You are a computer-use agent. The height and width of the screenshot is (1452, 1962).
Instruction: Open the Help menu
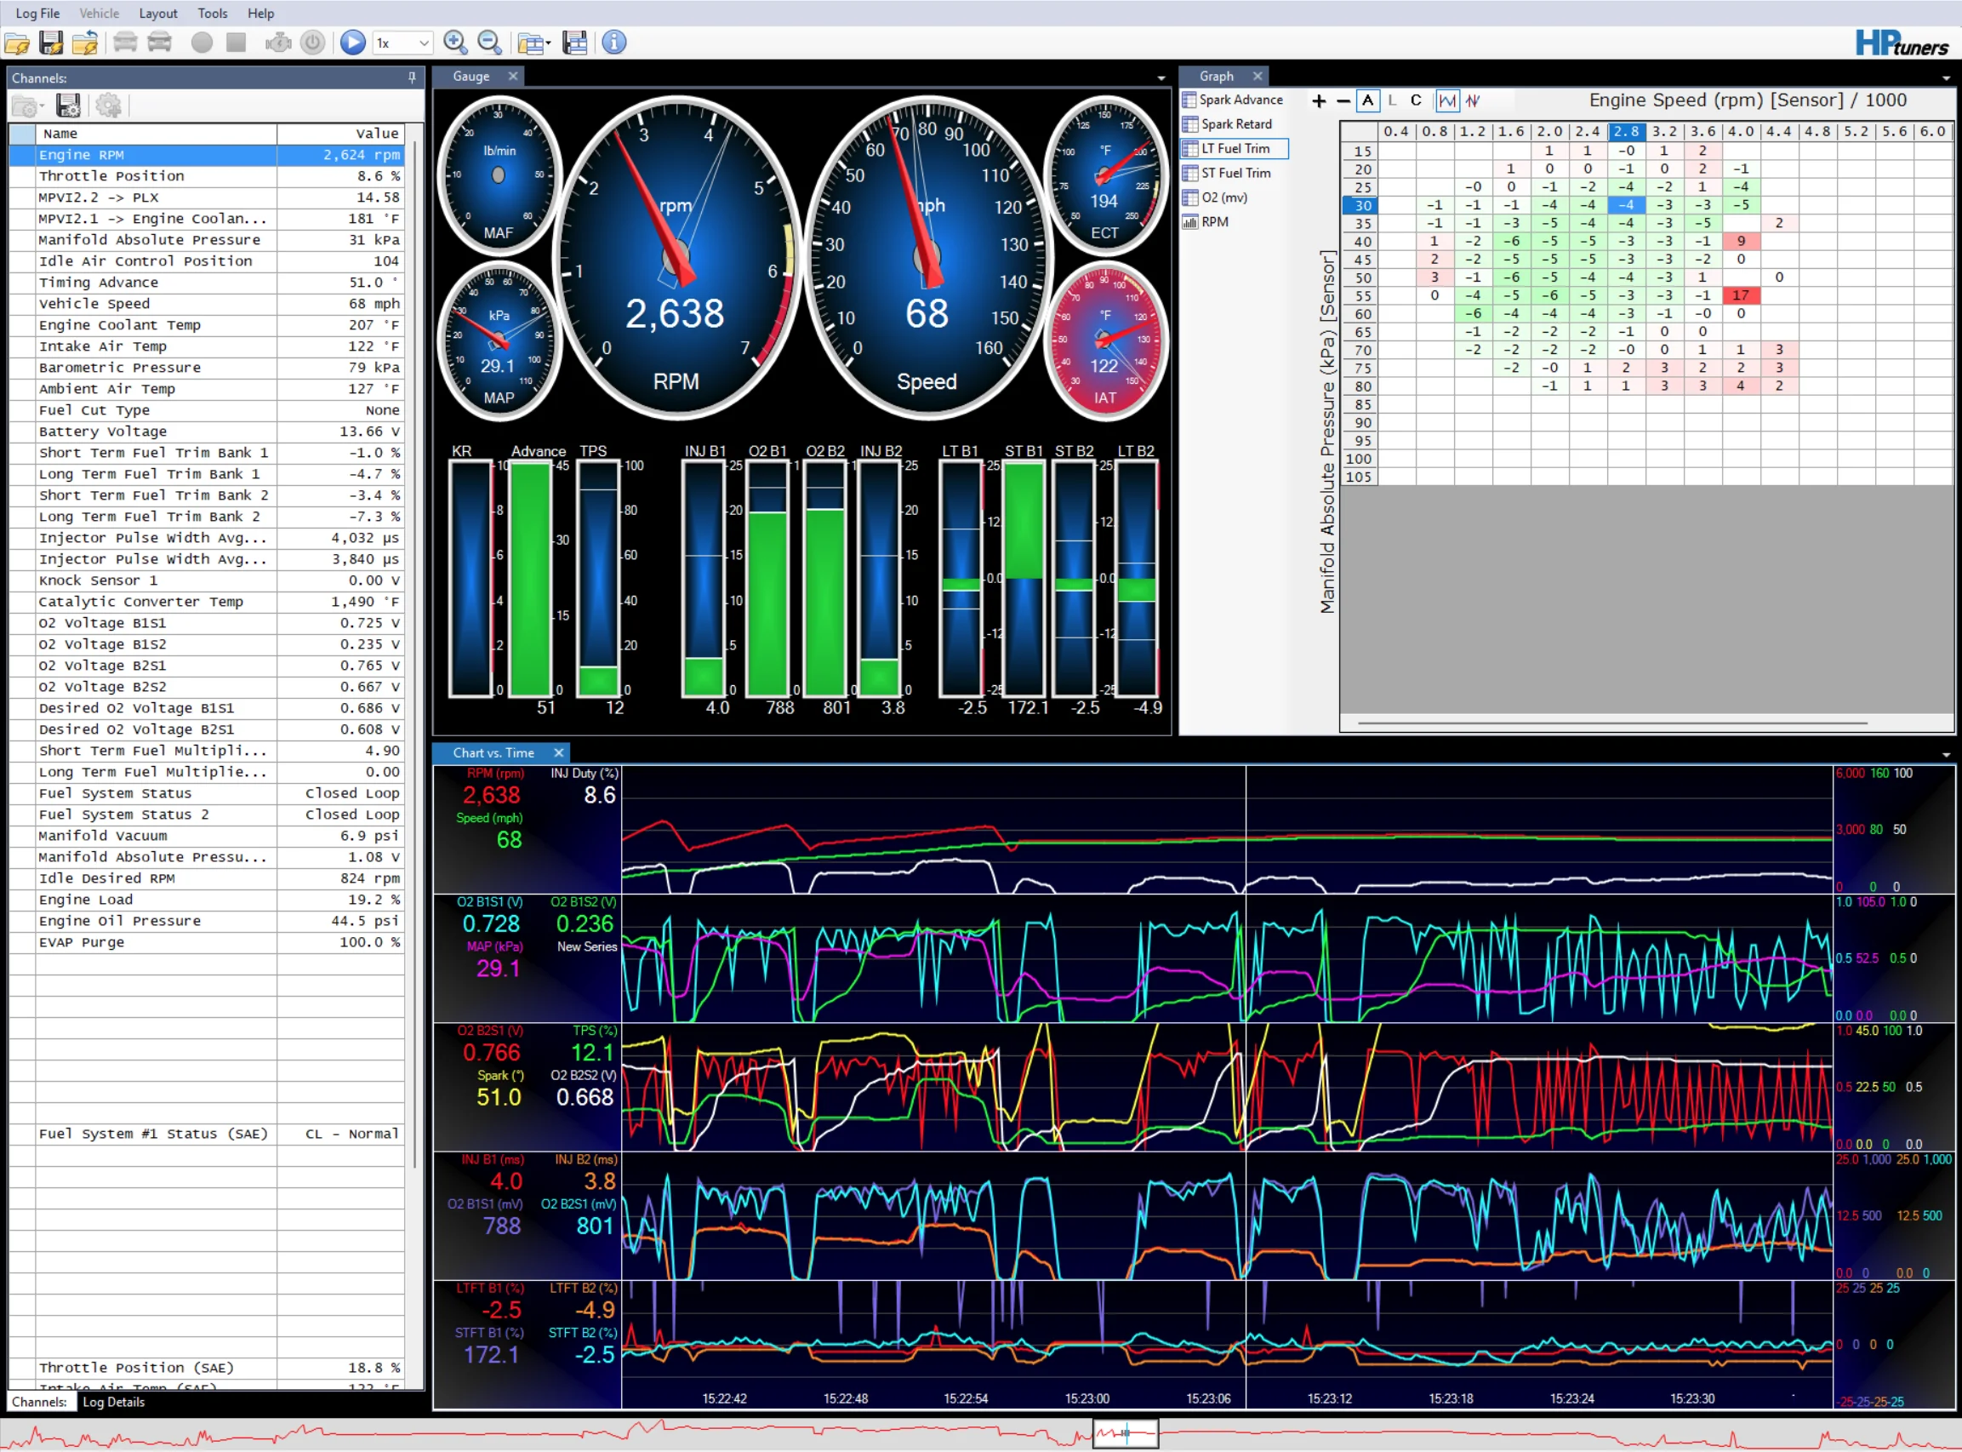pyautogui.click(x=261, y=13)
